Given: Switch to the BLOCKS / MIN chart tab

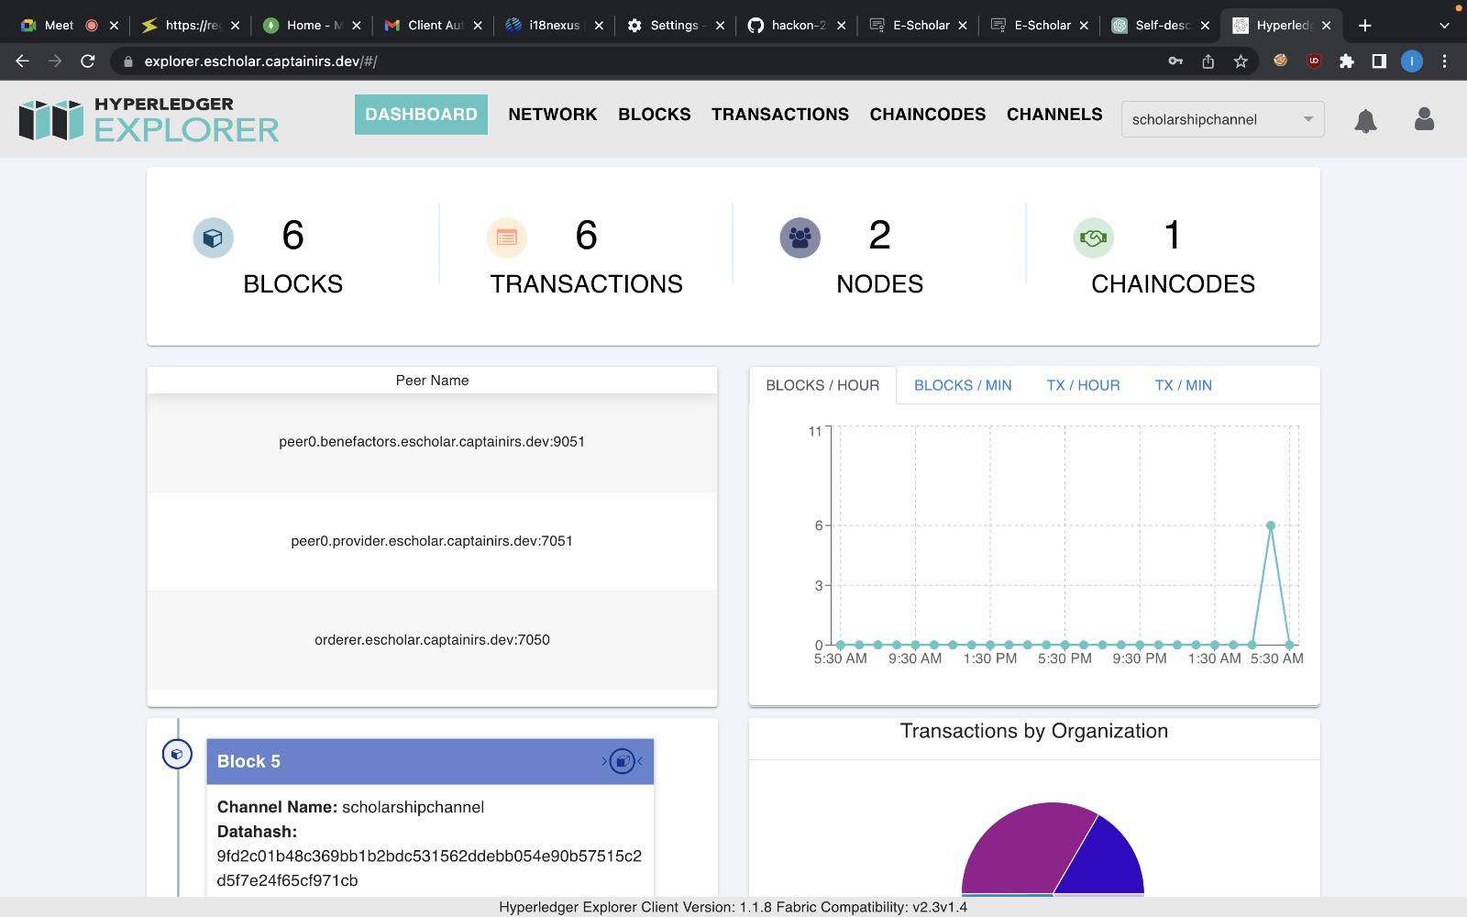Looking at the screenshot, I should pyautogui.click(x=963, y=385).
